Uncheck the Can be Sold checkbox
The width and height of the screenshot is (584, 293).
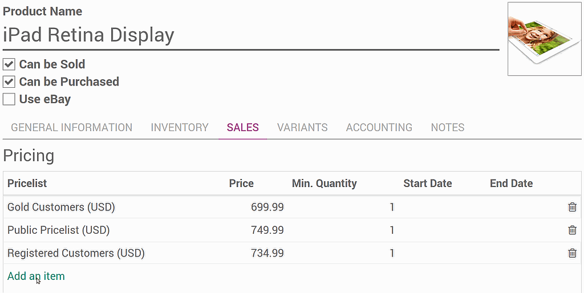coord(9,64)
